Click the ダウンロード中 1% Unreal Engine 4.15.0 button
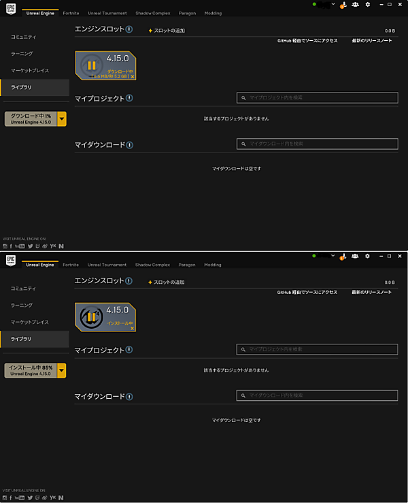Viewport: 408px width, 503px height. 31,119
